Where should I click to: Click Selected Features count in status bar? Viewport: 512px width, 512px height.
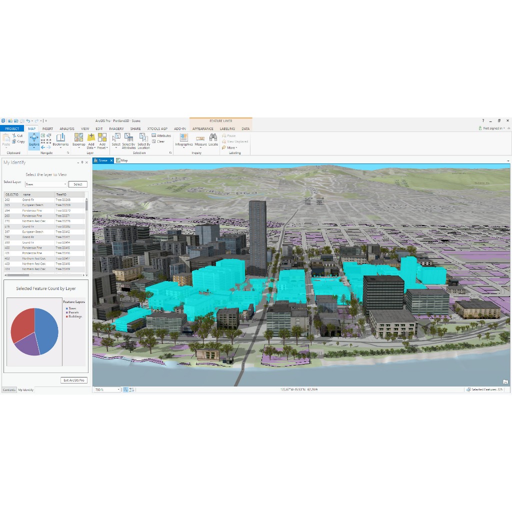(x=484, y=389)
